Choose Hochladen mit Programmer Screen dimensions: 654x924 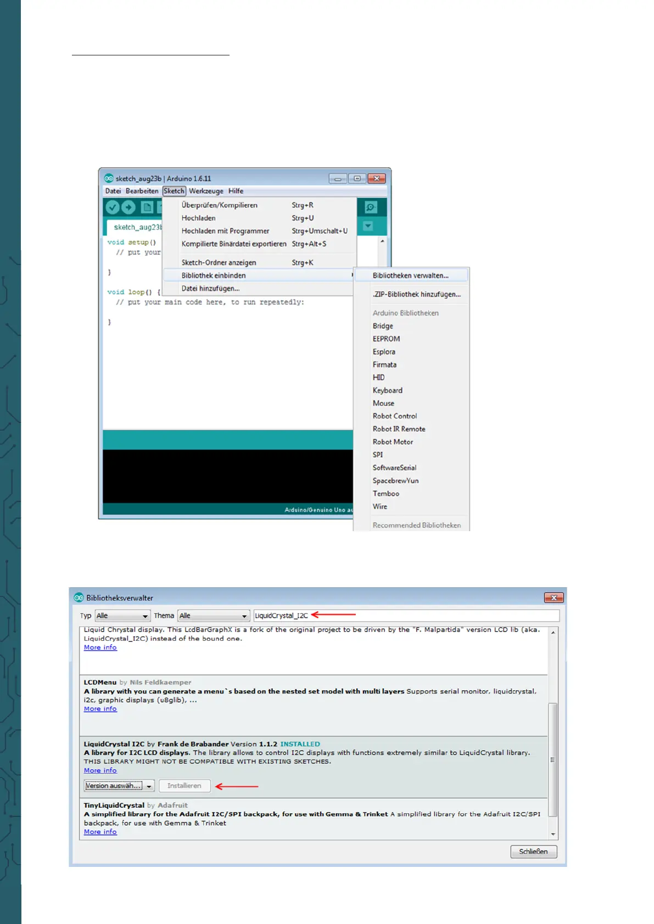click(260, 231)
